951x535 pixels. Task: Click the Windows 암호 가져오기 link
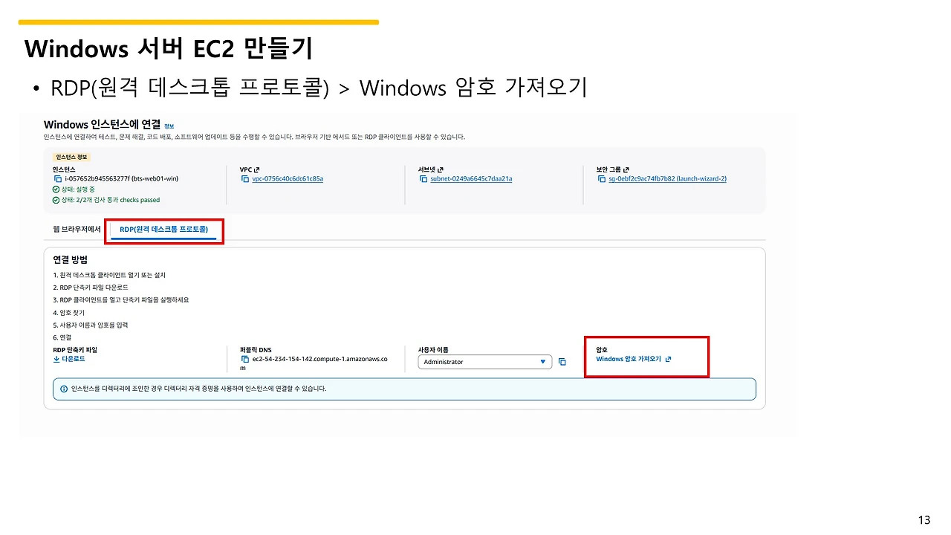(629, 359)
